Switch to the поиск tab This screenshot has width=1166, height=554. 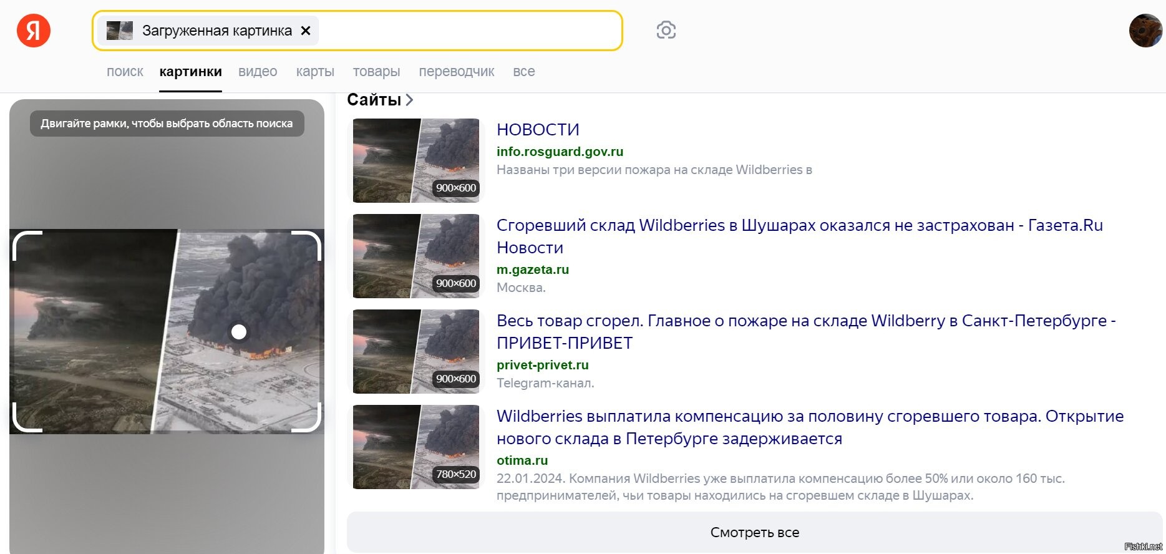click(125, 72)
